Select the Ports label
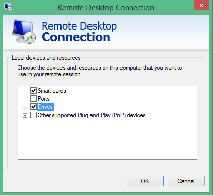 (x=44, y=99)
